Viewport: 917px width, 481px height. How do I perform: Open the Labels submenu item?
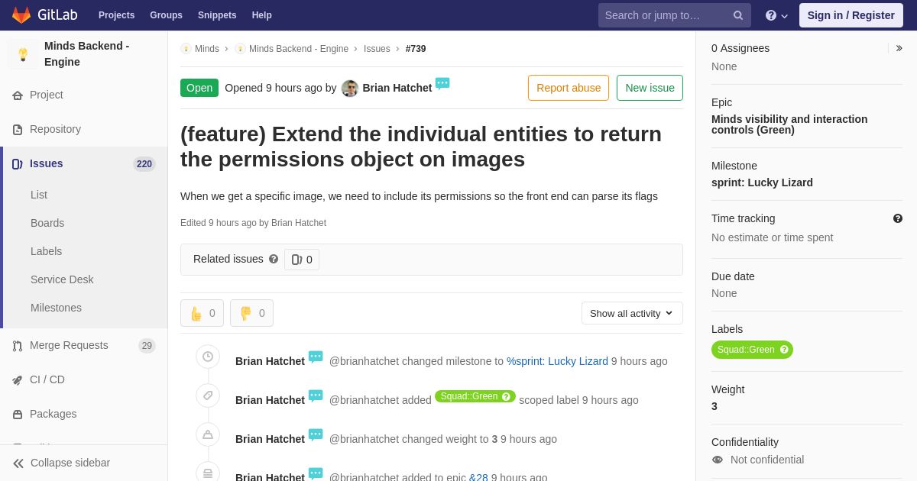[47, 251]
